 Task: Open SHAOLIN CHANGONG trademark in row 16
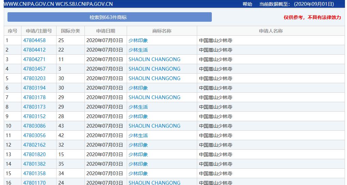click(x=155, y=183)
